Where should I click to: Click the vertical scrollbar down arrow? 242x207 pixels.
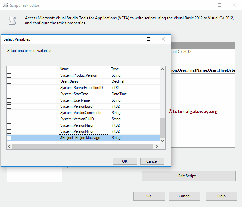tap(162, 141)
